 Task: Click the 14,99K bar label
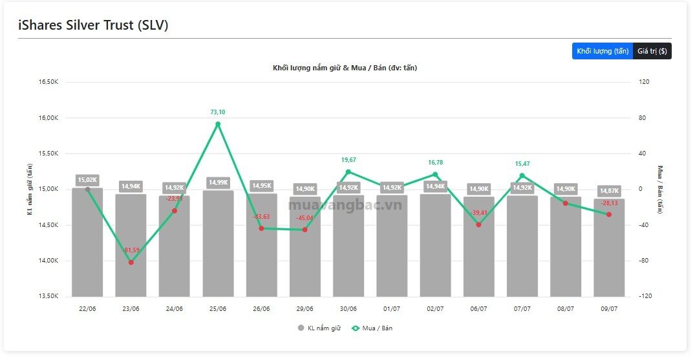click(x=218, y=182)
